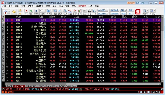Open the 资产管理 menu
The height and width of the screenshot is (95, 165).
click(x=82, y=6)
